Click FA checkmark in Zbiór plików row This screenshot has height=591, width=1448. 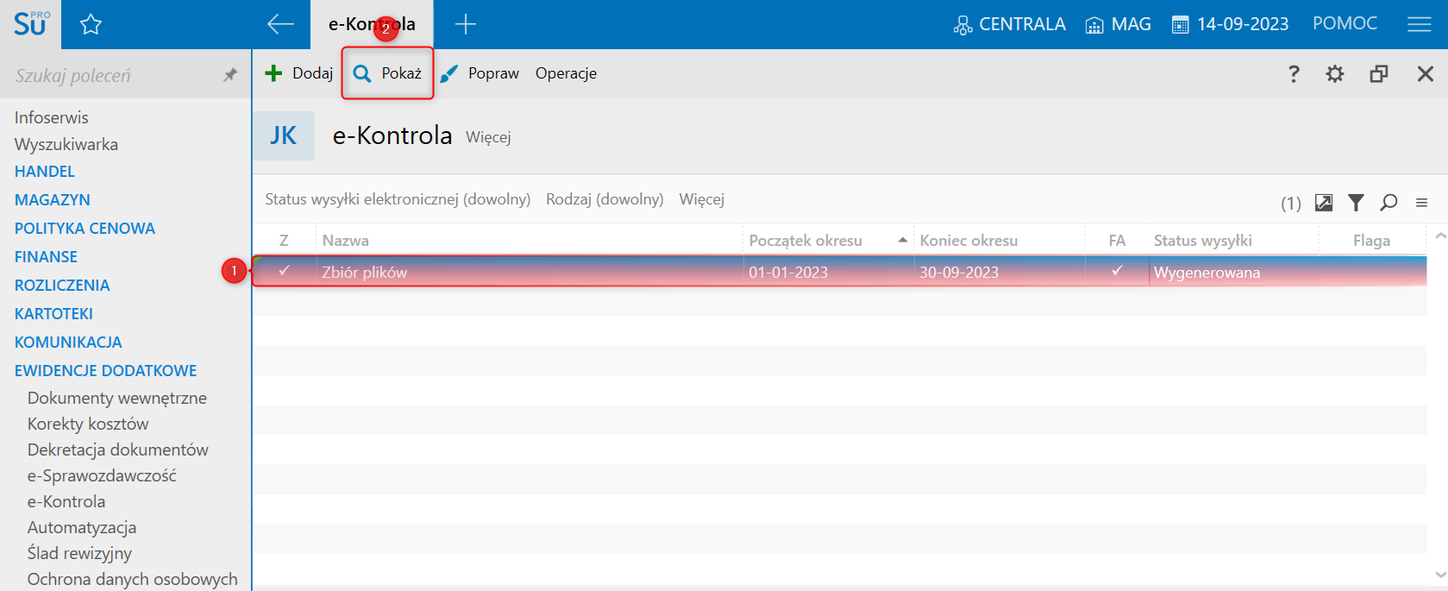click(1117, 271)
